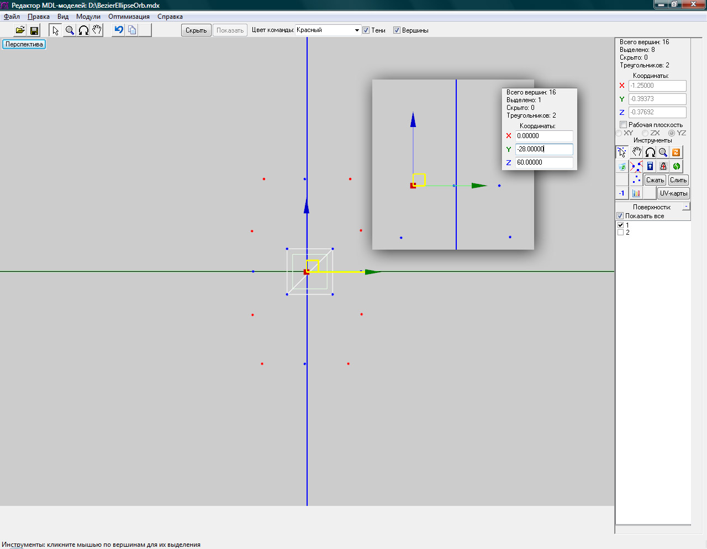This screenshot has height=549, width=707.
Task: Open the Цвет команды dropdown
Action: pyautogui.click(x=357, y=30)
